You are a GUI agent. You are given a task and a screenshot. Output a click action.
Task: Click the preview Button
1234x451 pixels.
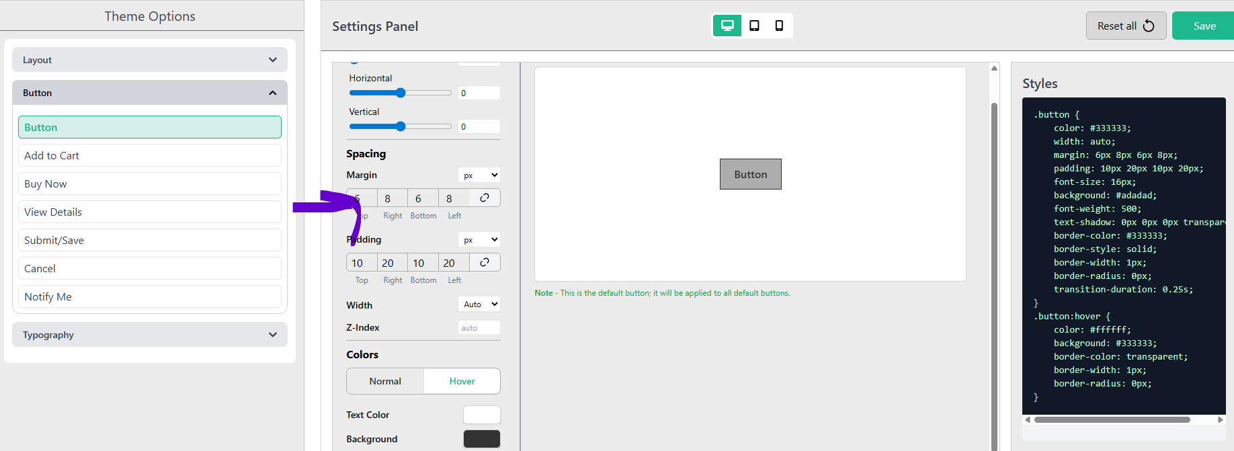pos(751,174)
